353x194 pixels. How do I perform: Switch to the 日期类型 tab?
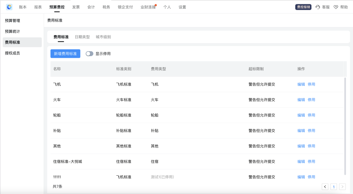click(82, 37)
